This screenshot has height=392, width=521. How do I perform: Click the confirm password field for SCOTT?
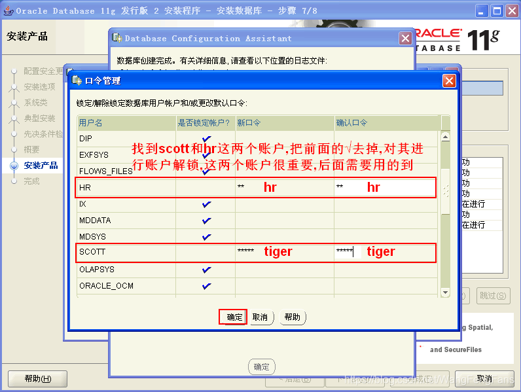386,253
